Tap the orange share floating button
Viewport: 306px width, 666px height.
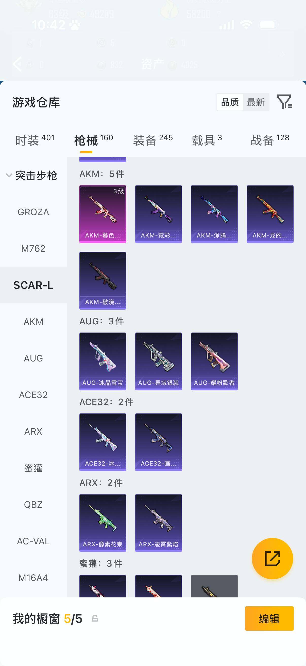(272, 559)
